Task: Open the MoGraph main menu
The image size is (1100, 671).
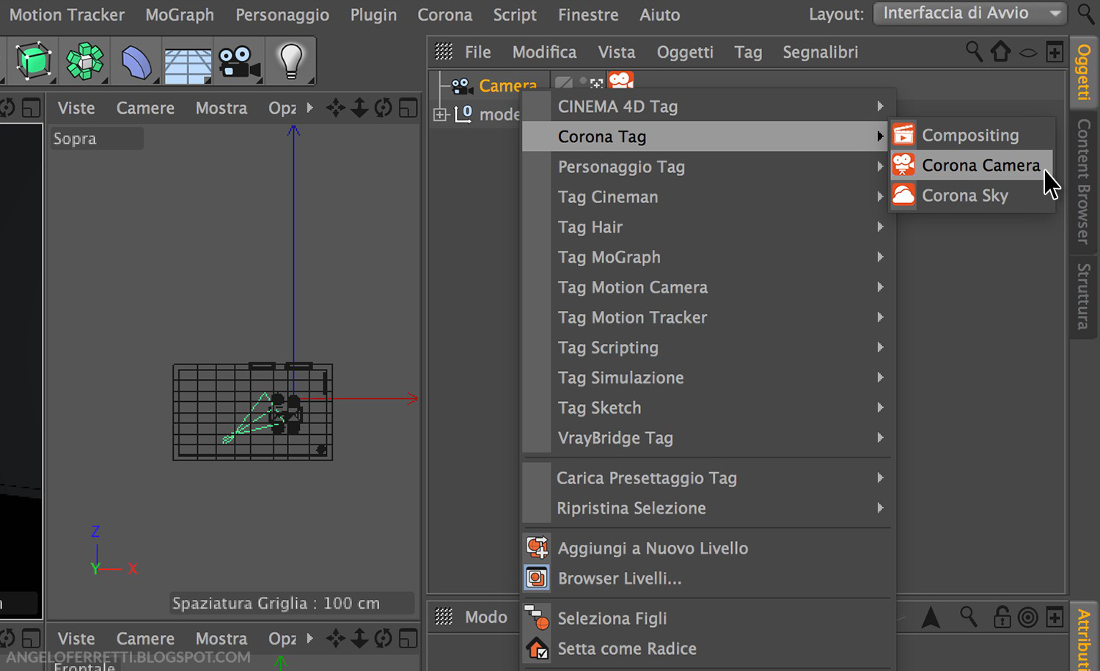Action: point(180,15)
